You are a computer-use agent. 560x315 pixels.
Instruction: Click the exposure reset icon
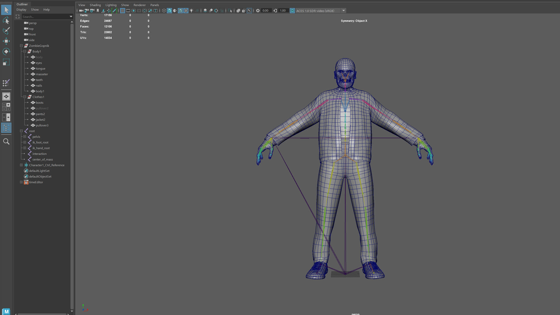(258, 10)
